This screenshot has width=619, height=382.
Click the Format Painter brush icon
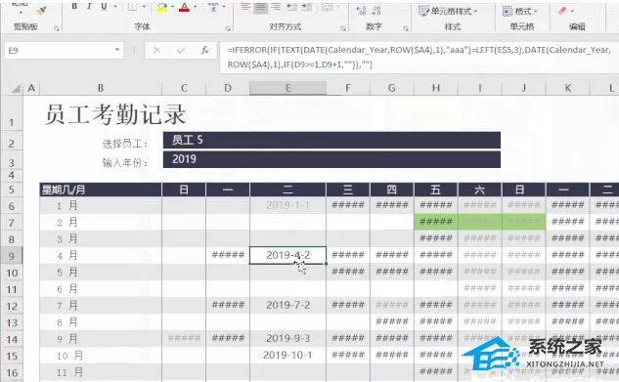[x=41, y=11]
